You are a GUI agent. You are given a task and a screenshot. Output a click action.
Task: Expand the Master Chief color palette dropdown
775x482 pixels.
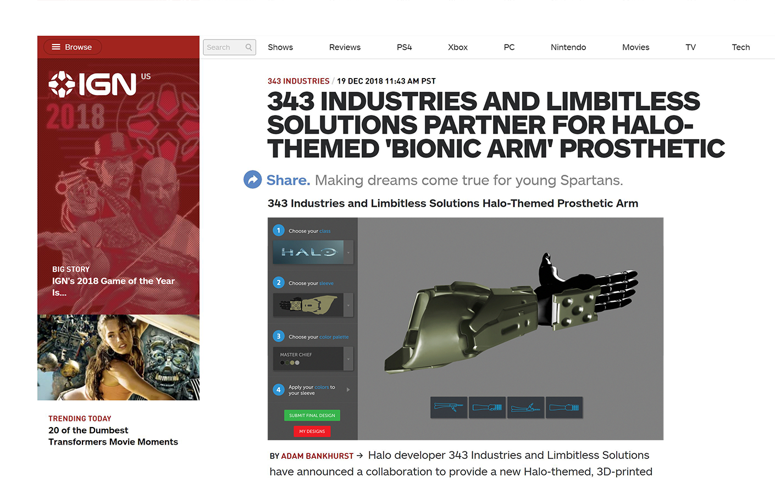tap(348, 358)
